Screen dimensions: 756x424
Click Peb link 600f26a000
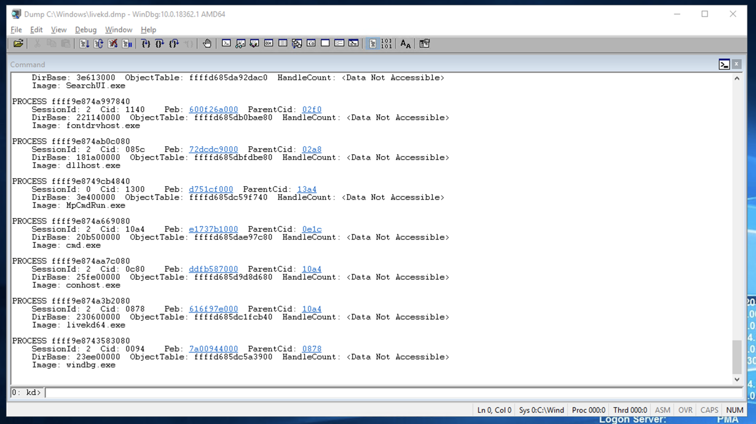click(x=213, y=109)
